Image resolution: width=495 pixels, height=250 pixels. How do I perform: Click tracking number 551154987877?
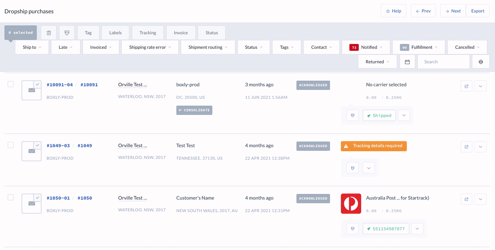pyautogui.click(x=386, y=229)
